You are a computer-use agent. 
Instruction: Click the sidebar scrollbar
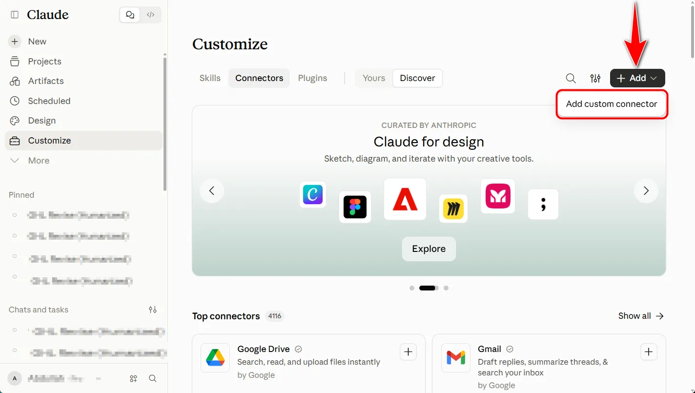click(x=165, y=124)
